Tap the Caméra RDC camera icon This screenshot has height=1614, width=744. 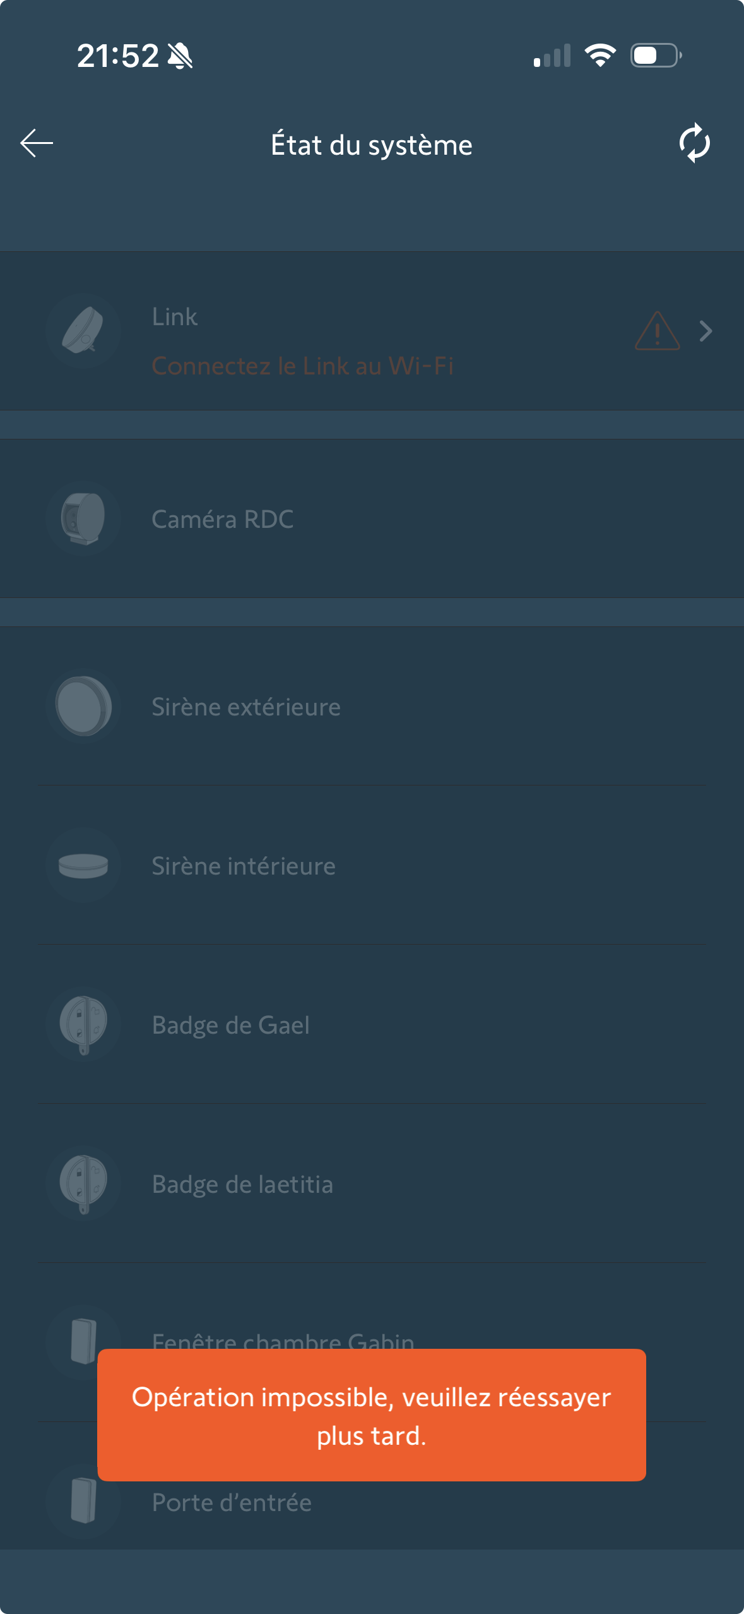coord(83,518)
